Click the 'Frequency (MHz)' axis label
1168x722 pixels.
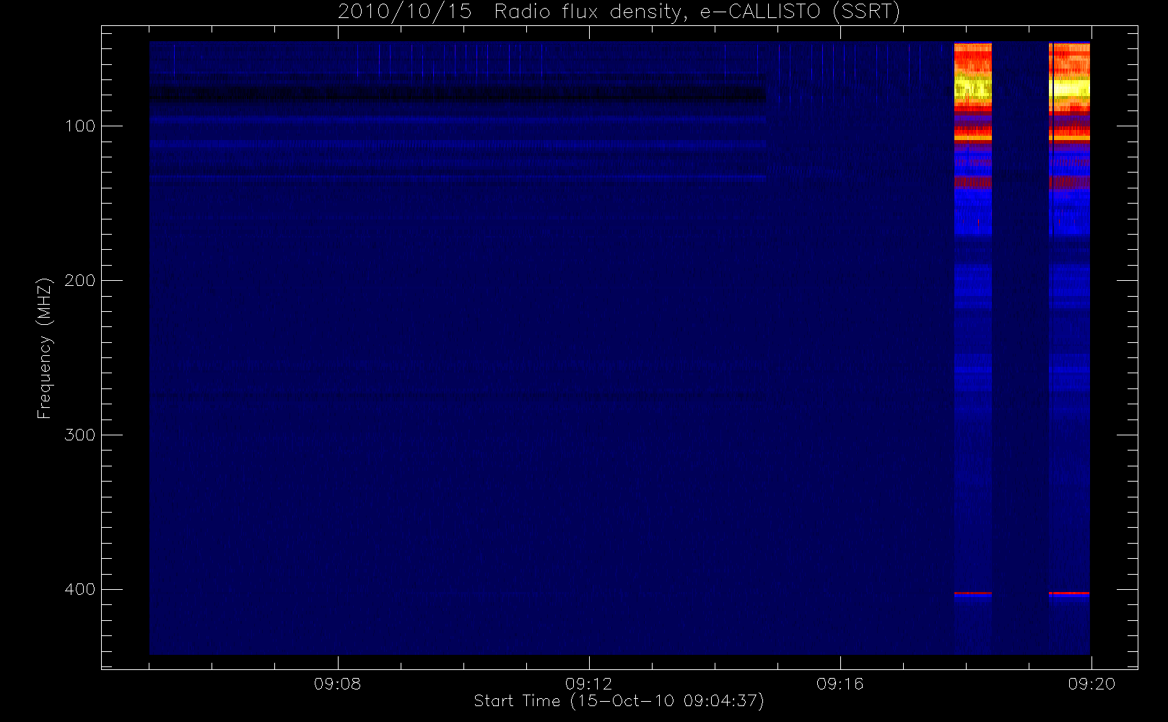(x=45, y=348)
